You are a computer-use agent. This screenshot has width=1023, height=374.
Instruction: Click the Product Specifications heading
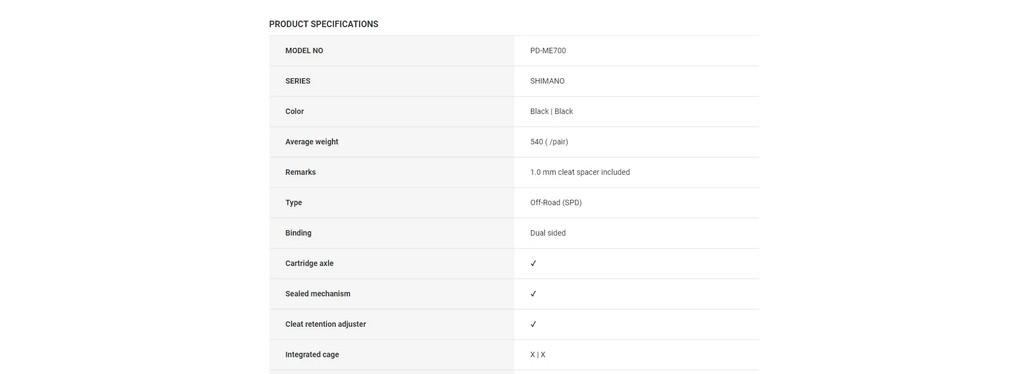(x=323, y=24)
